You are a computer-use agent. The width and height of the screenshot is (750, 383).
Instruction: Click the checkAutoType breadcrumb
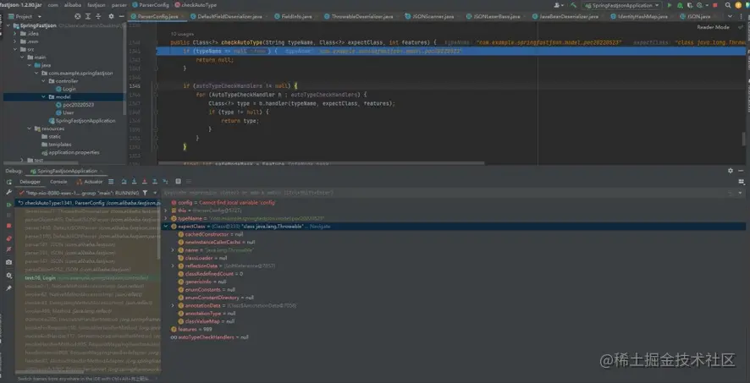click(196, 5)
